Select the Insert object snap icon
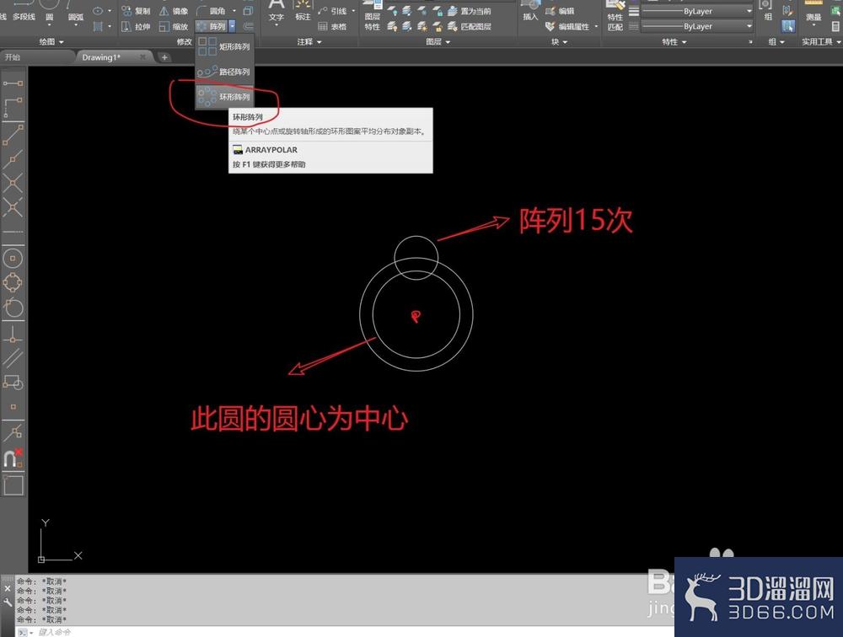 pyautogui.click(x=13, y=383)
